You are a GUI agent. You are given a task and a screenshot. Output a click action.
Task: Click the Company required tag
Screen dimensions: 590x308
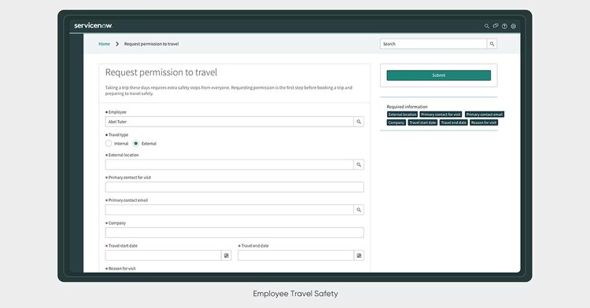396,123
